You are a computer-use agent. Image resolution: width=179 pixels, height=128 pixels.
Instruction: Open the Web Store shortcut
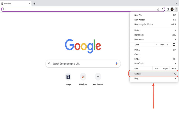pos(83,77)
